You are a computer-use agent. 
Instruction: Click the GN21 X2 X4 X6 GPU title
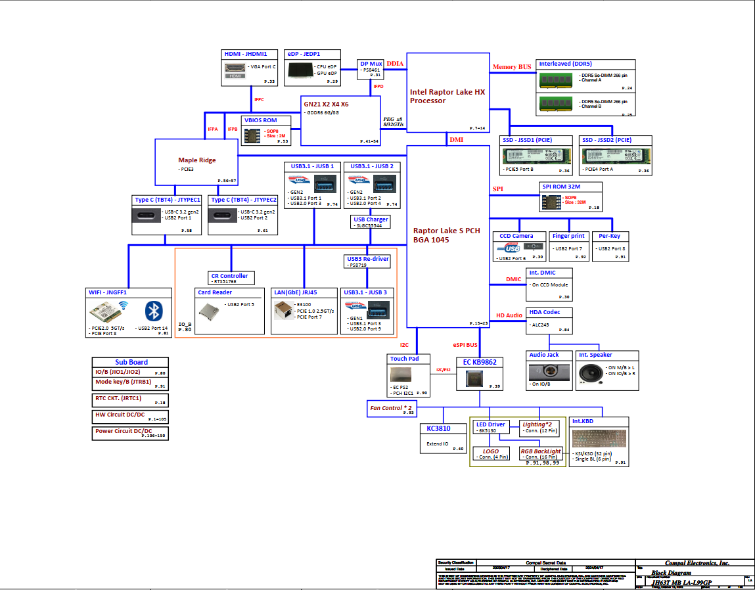click(x=326, y=104)
